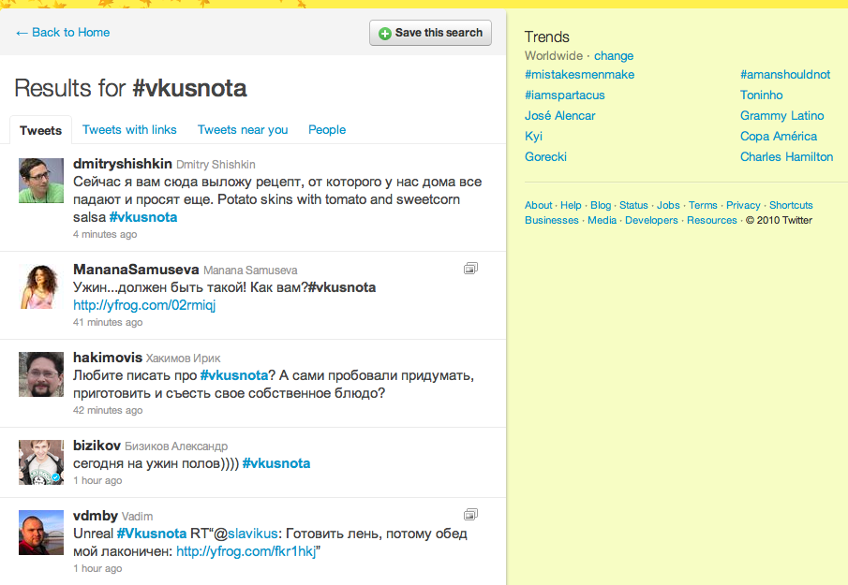
Task: Open the Resources footer link
Action: (712, 220)
